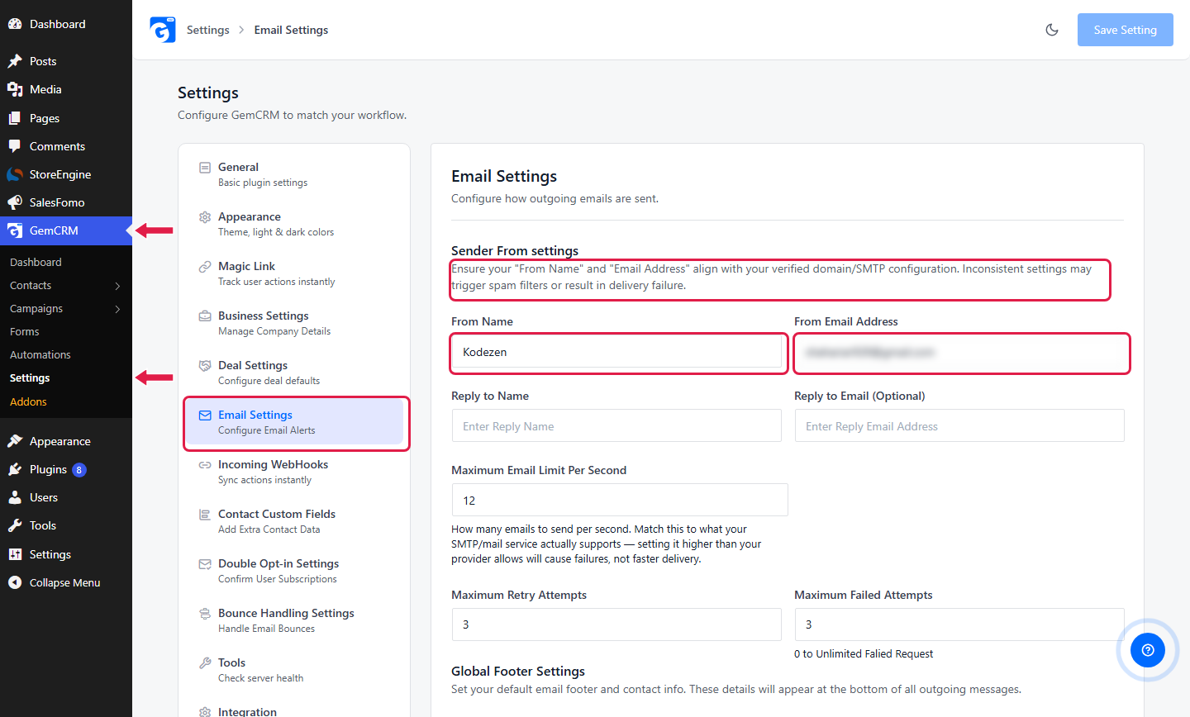This screenshot has height=717, width=1190.
Task: Open Deal Settings section
Action: tap(294, 373)
